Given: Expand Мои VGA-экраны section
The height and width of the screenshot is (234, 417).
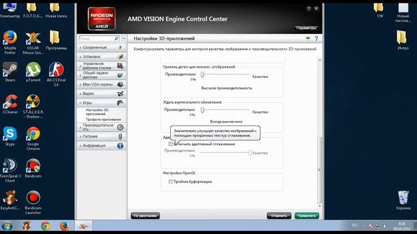Looking at the screenshot, I should click(102, 84).
